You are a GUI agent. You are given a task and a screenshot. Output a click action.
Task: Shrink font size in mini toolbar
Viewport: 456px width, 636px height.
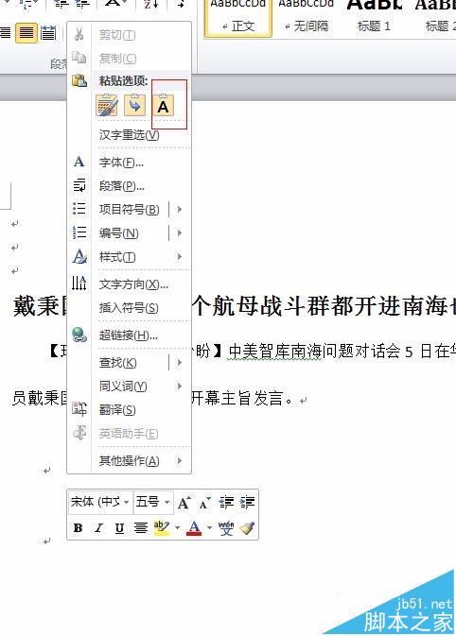(204, 503)
